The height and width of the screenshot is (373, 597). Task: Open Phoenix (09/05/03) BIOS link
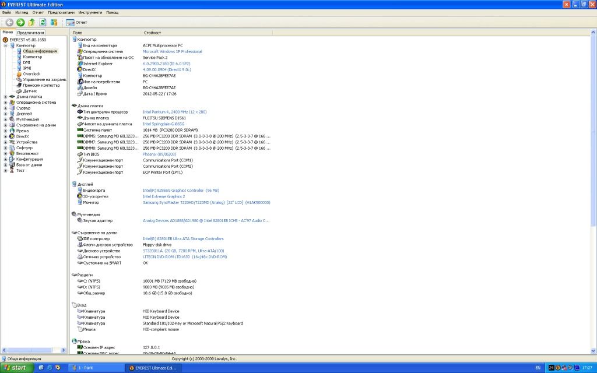pyautogui.click(x=160, y=154)
